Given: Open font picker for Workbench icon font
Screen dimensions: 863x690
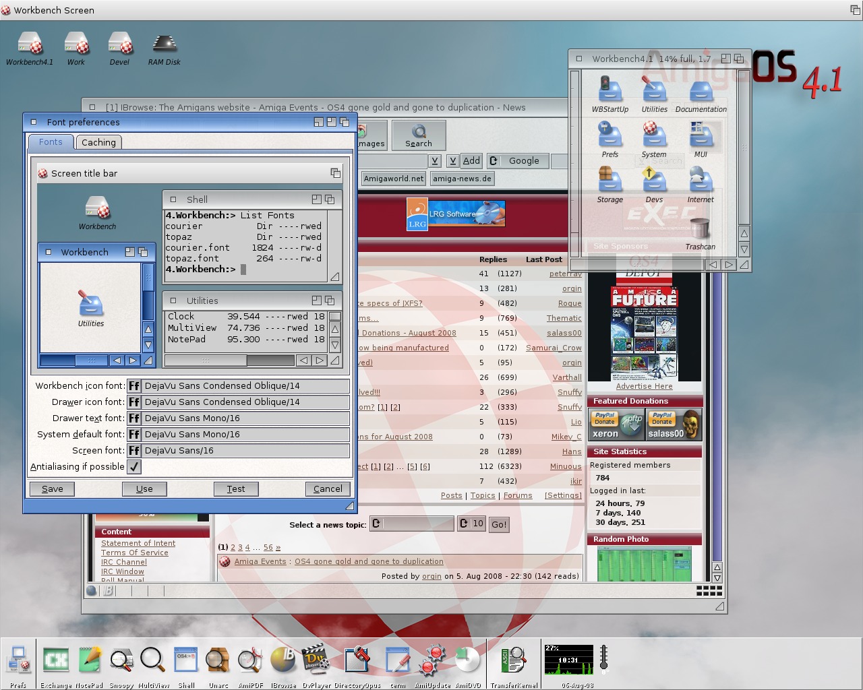Looking at the screenshot, I should pyautogui.click(x=134, y=386).
